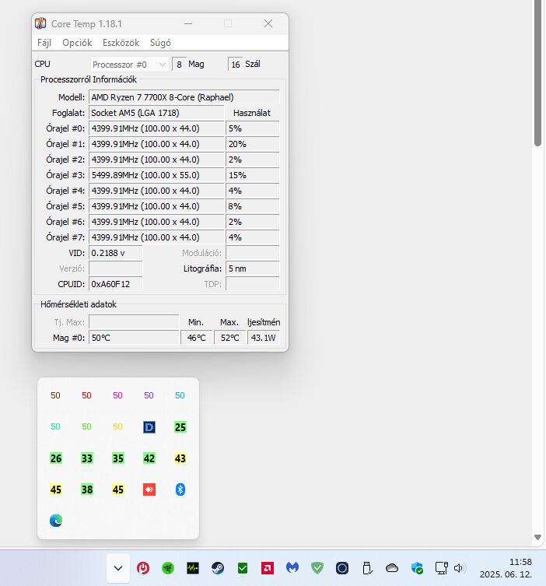This screenshot has width=546, height=586.
Task: Click the maximum temperature 52°C
Action: click(x=229, y=338)
